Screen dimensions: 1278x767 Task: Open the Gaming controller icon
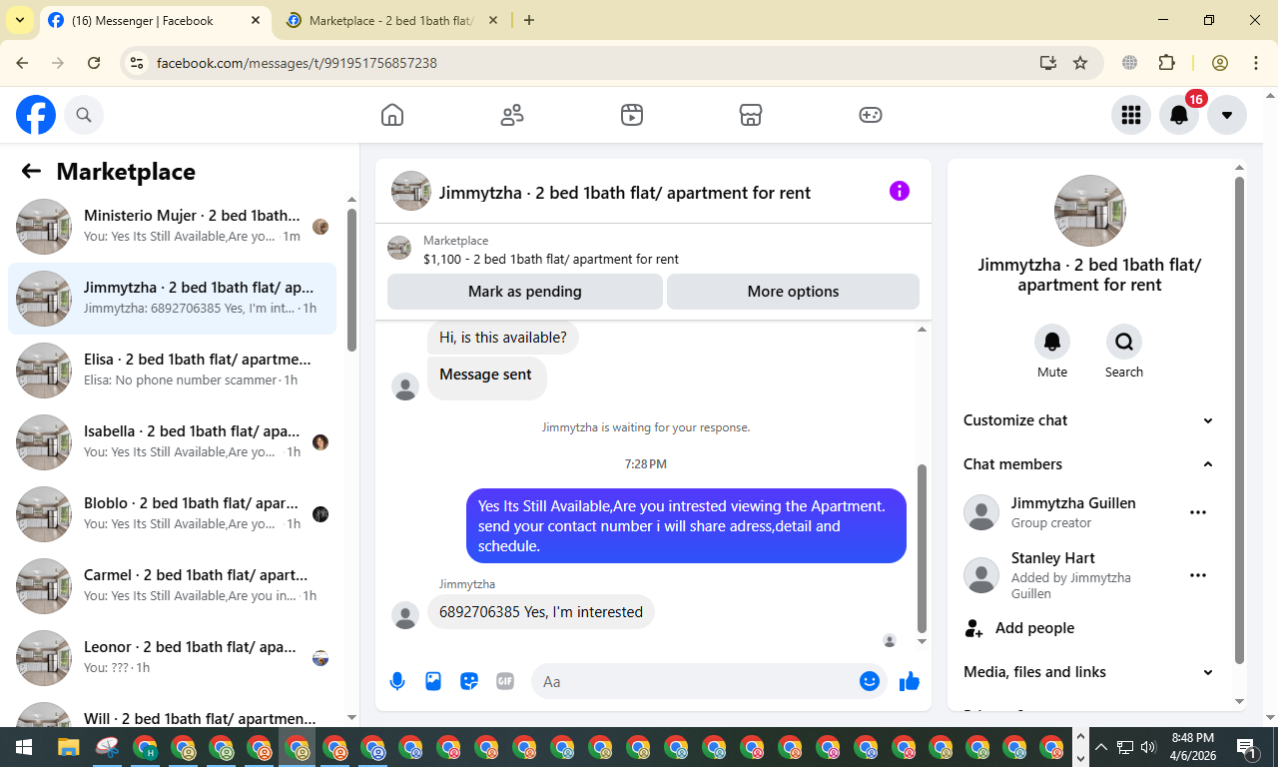coord(871,115)
